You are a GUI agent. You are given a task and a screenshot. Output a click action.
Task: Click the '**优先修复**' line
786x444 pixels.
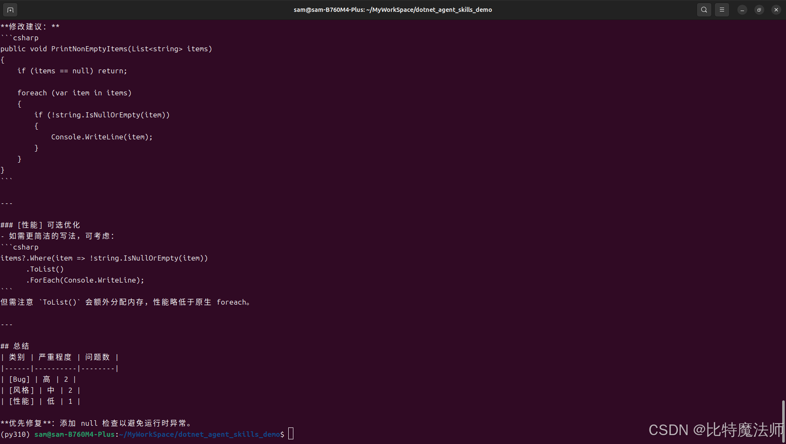[x=96, y=423]
